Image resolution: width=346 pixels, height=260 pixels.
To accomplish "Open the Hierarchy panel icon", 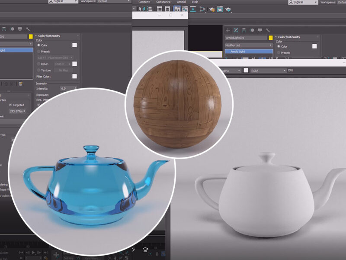I will click(244, 30).
